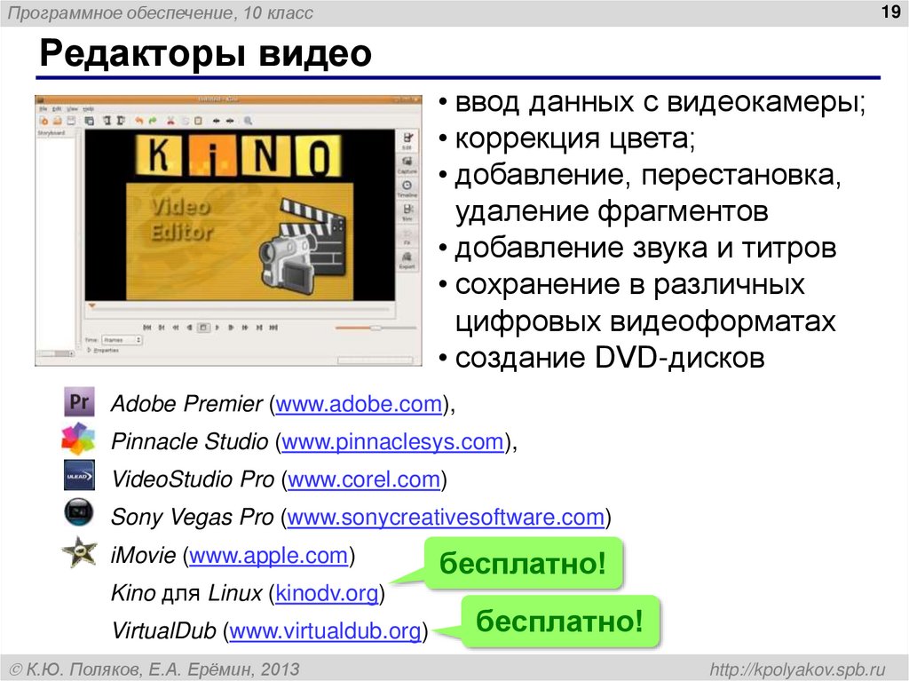Click the playback position slider handle
The height and width of the screenshot is (681, 909).
376,327
